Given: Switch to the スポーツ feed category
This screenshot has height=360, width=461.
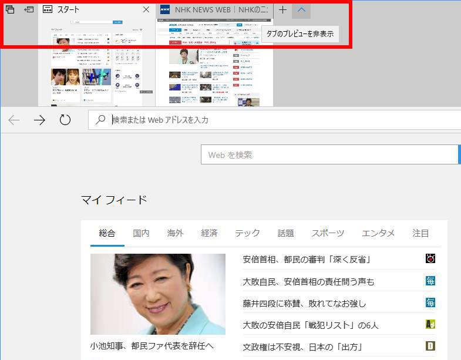Looking at the screenshot, I should pos(328,233).
